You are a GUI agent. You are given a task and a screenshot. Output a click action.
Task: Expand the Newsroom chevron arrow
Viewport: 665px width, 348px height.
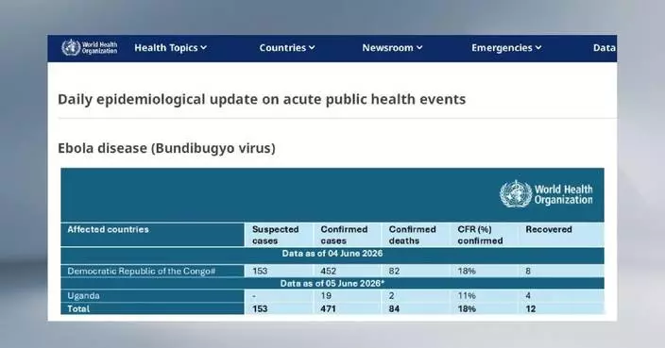[419, 48]
